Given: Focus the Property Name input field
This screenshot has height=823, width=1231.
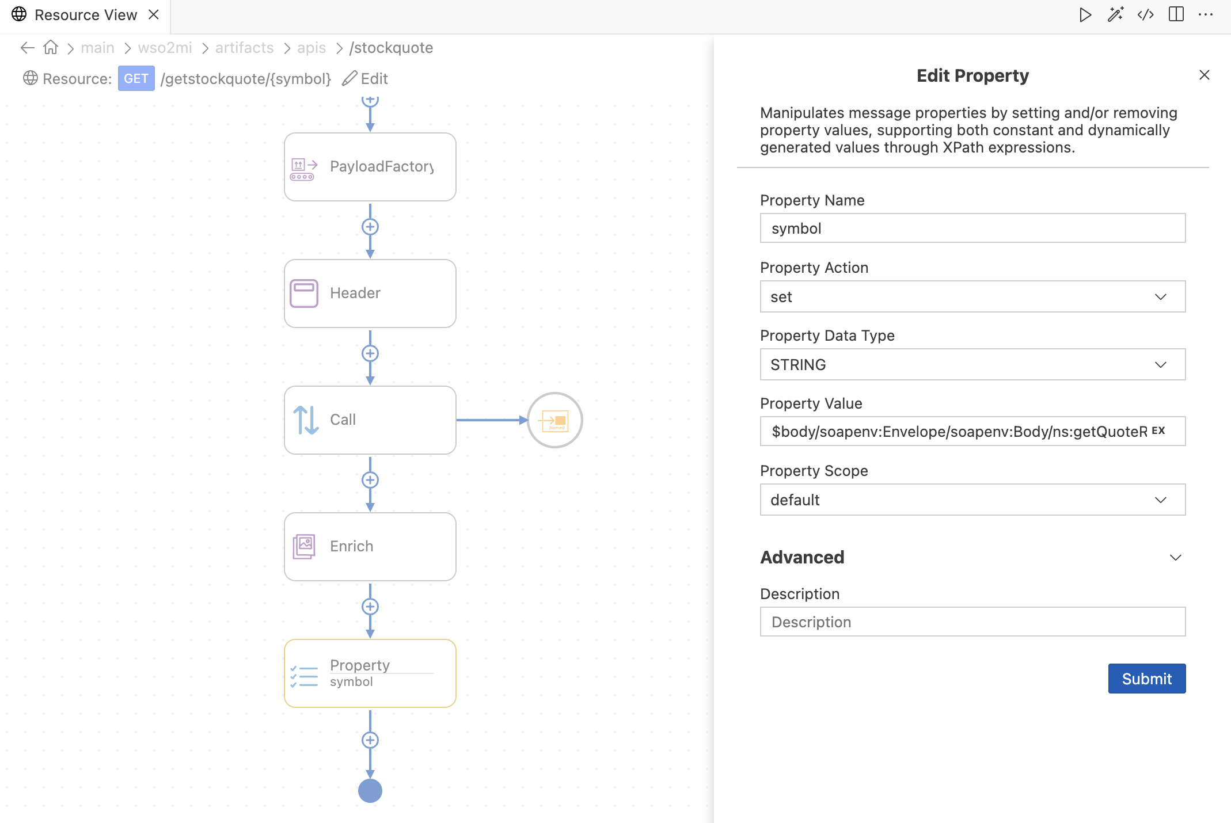Looking at the screenshot, I should click(x=972, y=228).
